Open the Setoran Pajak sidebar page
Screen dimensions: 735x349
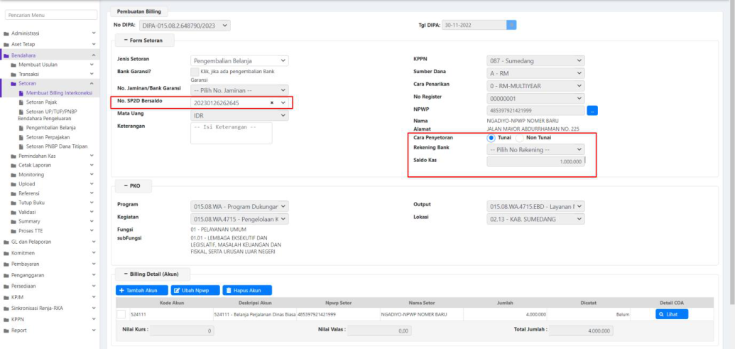[x=43, y=102]
